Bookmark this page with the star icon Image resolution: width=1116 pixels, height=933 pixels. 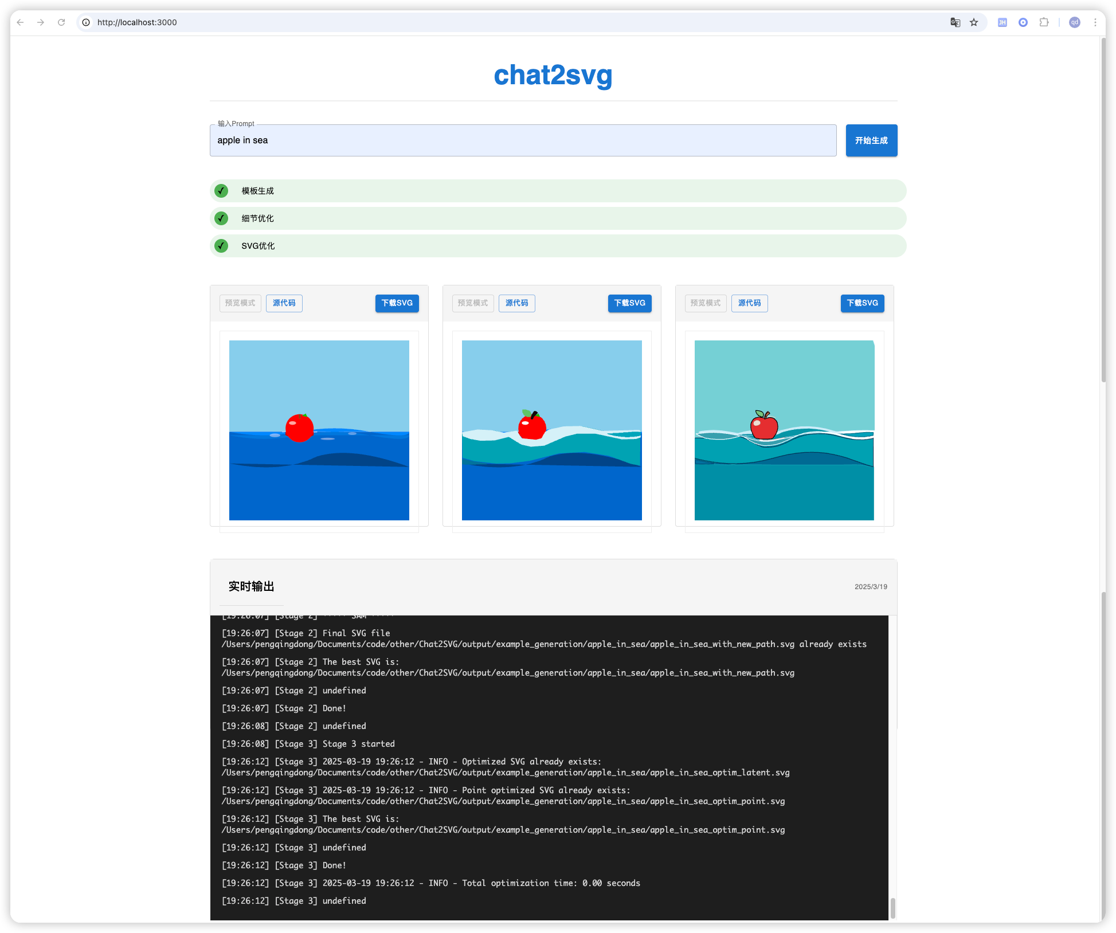coord(974,22)
